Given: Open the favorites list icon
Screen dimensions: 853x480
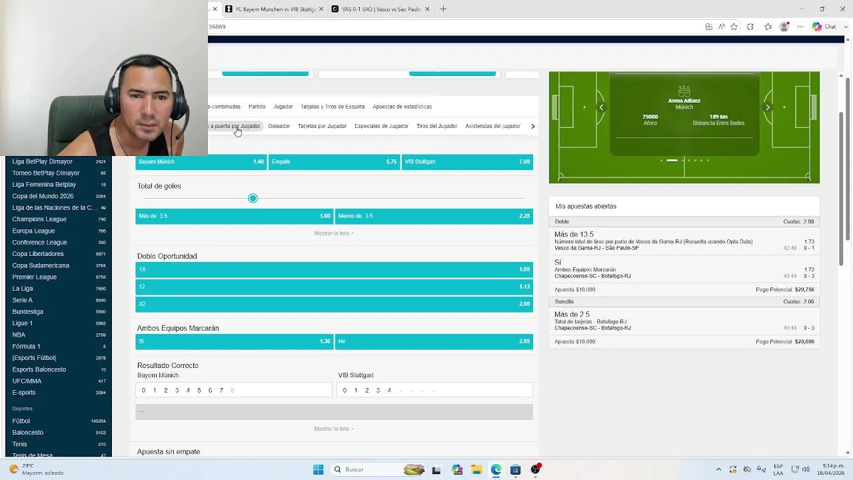Looking at the screenshot, I should 768,27.
